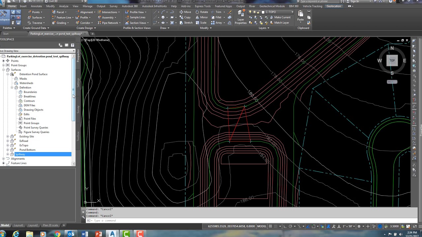Switch to the Layout1 tab
Image resolution: width=422 pixels, height=237 pixels.
18,225
